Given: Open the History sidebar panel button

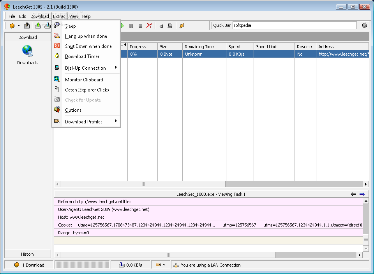Looking at the screenshot, I should click(x=27, y=254).
